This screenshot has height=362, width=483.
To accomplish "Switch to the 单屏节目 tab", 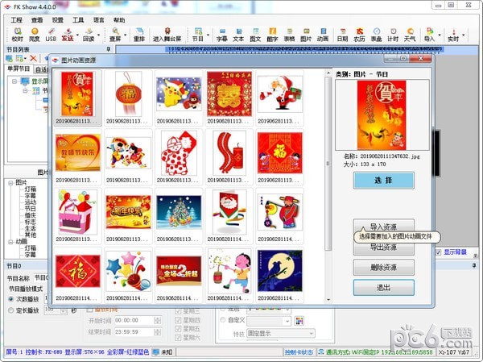I will click(x=19, y=69).
